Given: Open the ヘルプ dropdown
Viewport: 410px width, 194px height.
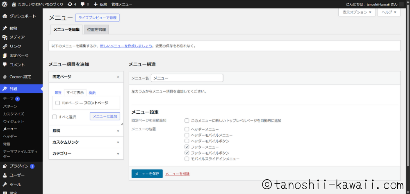Looking at the screenshot, I should (389, 12).
